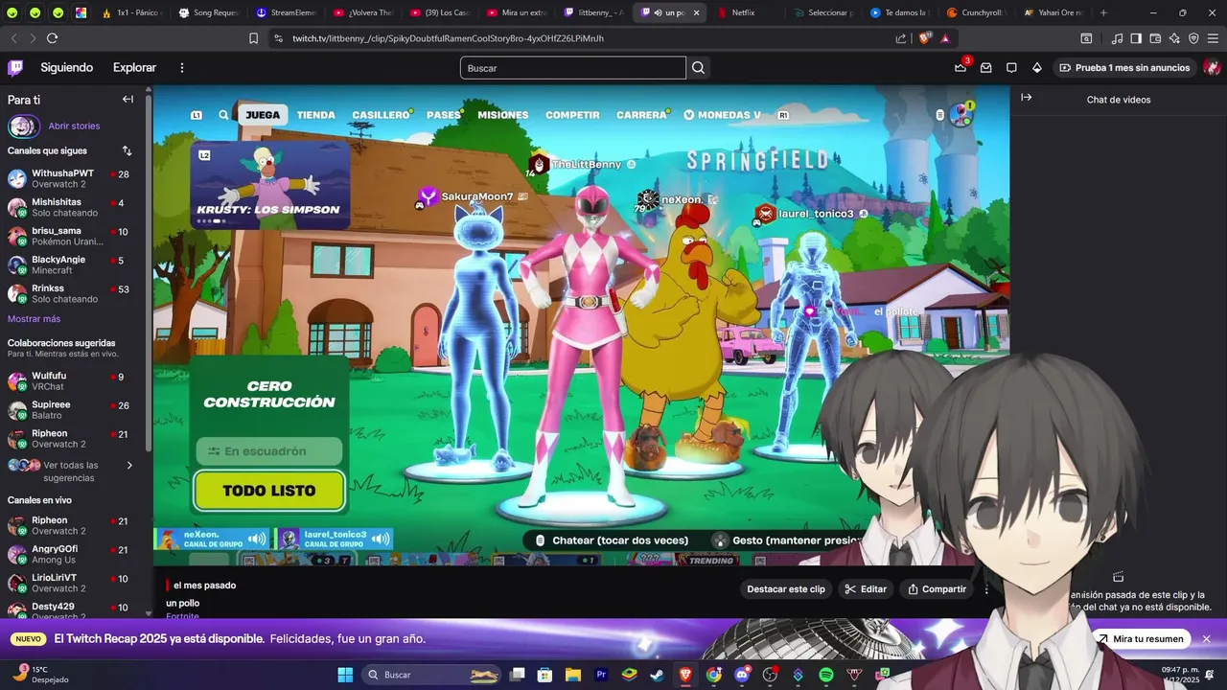Open Spotify from the taskbar
The height and width of the screenshot is (690, 1227).
tap(826, 675)
